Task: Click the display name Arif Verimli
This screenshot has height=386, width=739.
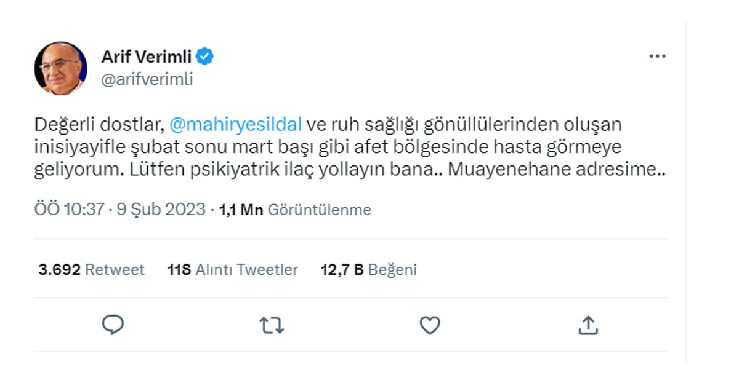Action: [x=146, y=58]
